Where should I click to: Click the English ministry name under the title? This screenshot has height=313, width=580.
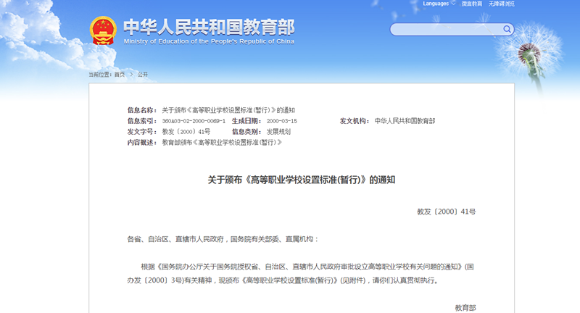point(209,41)
